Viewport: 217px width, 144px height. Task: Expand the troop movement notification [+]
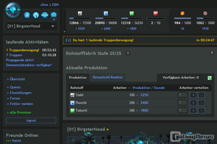click(x=68, y=40)
